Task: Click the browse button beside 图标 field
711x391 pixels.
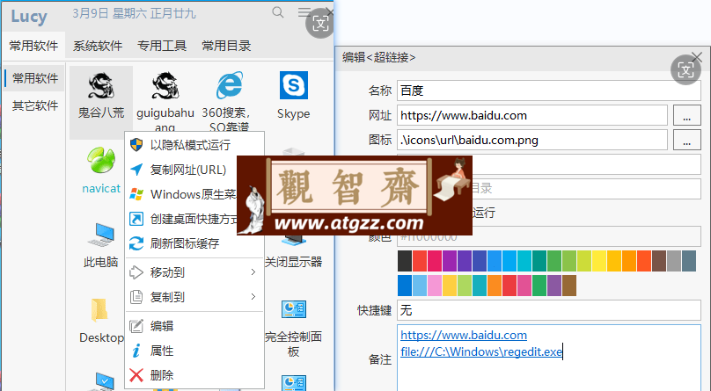Action: click(686, 140)
